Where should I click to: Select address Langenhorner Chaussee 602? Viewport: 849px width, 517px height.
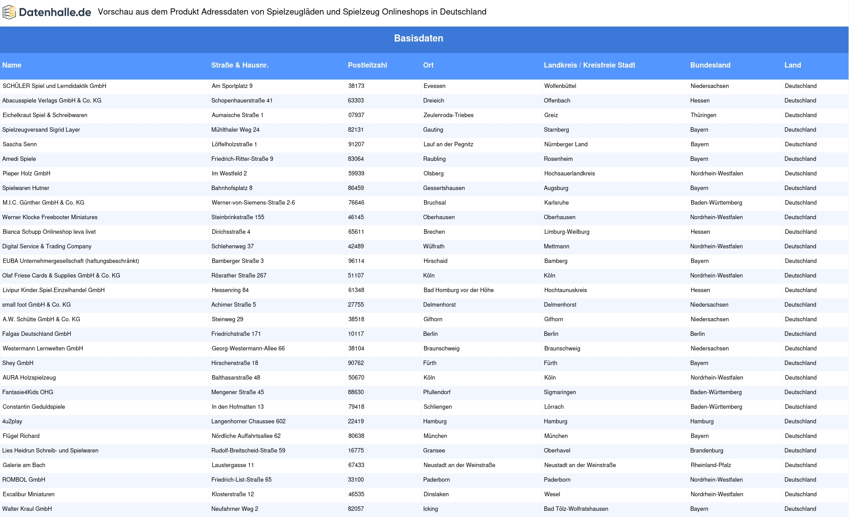coord(249,422)
